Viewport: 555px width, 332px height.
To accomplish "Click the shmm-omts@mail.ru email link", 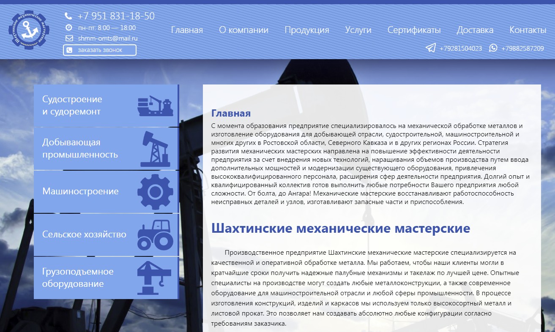I will (x=108, y=38).
